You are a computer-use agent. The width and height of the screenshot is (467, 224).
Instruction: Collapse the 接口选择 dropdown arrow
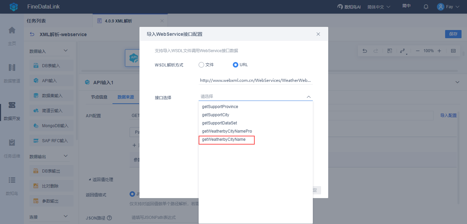tap(308, 97)
